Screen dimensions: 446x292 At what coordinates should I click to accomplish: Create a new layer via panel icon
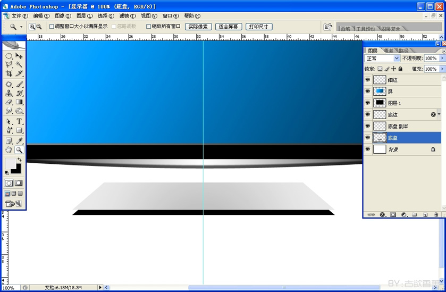point(425,214)
